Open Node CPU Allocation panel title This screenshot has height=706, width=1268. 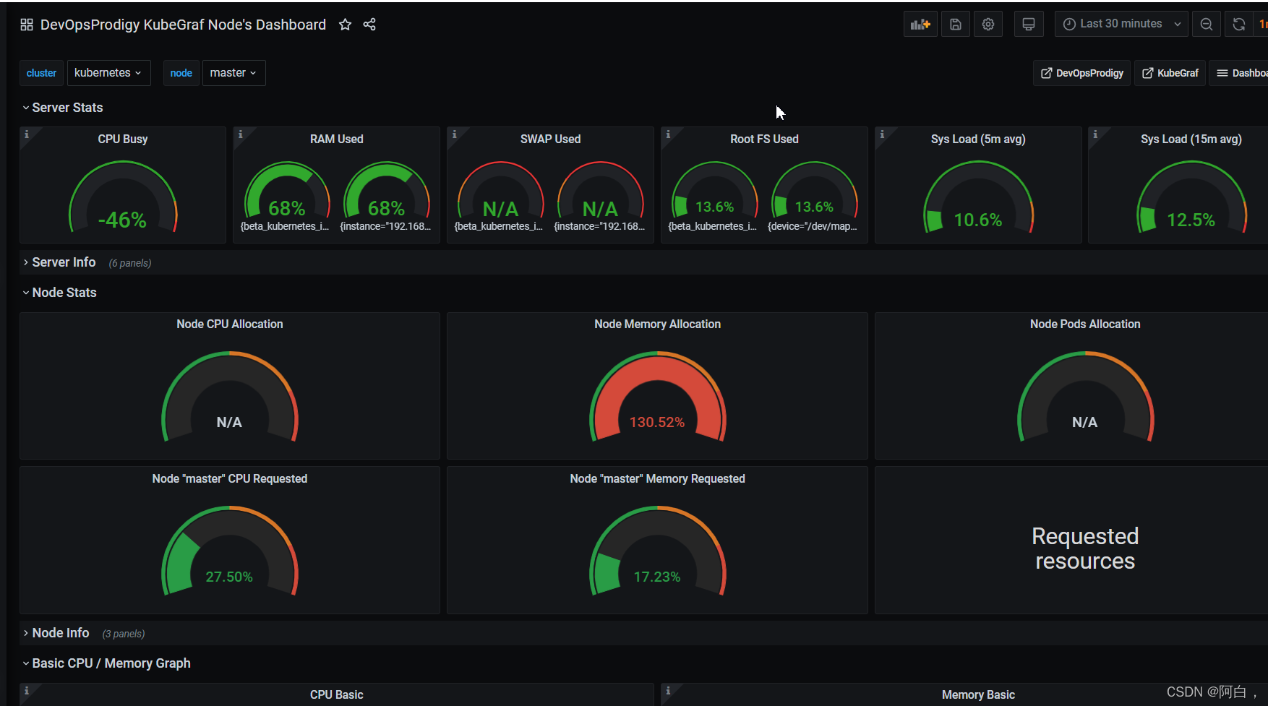point(230,324)
